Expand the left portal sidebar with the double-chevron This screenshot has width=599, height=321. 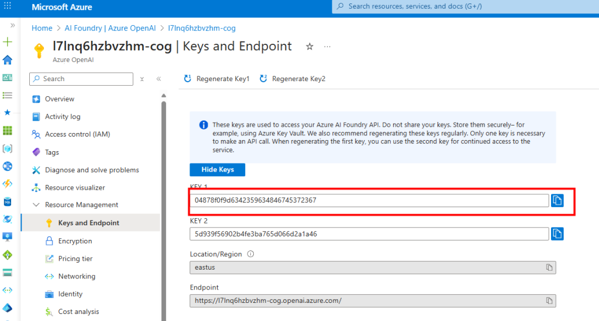point(13,25)
